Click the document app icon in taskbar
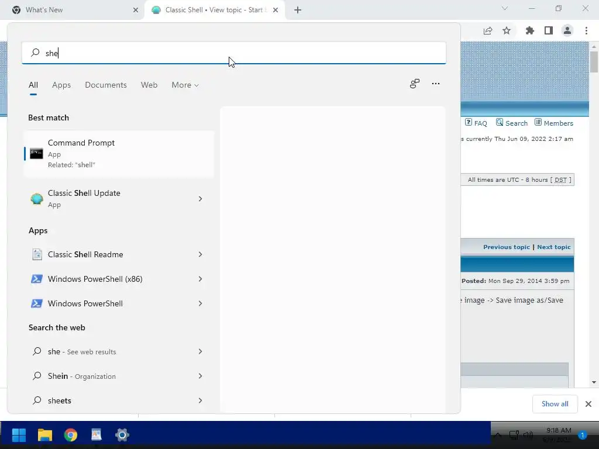This screenshot has width=599, height=449. pos(97,435)
